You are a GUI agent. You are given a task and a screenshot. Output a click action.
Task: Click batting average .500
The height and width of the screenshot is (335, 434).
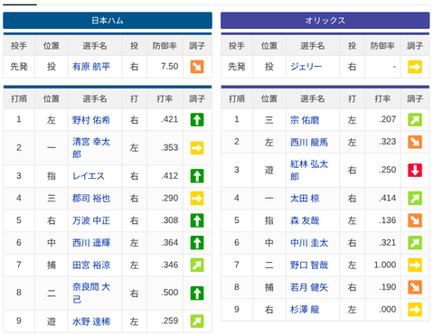(x=169, y=293)
